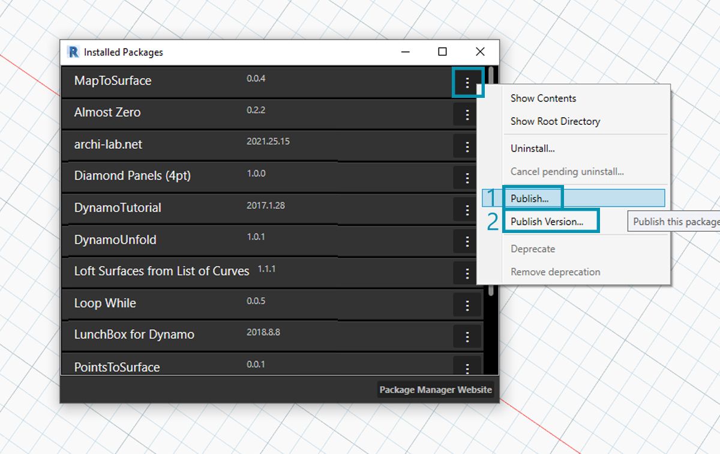Click the kebab icon for DynamoTutorial
The image size is (720, 454).
(467, 210)
